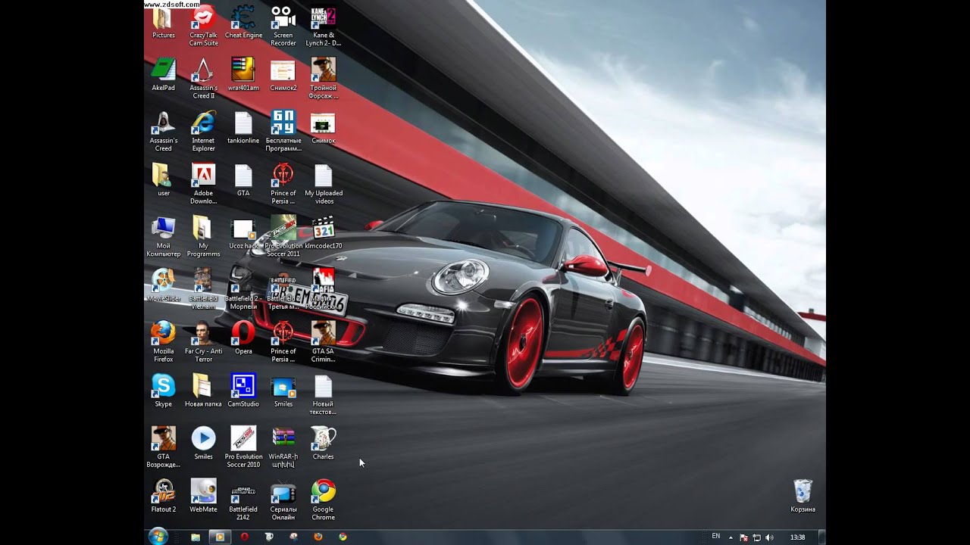Open the Skype desktop shortcut
The width and height of the screenshot is (970, 545).
point(163,391)
